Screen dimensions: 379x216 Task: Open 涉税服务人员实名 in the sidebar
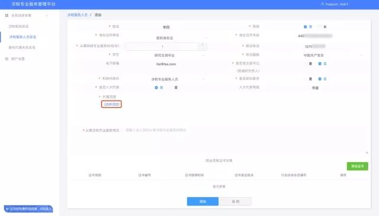(x=23, y=37)
